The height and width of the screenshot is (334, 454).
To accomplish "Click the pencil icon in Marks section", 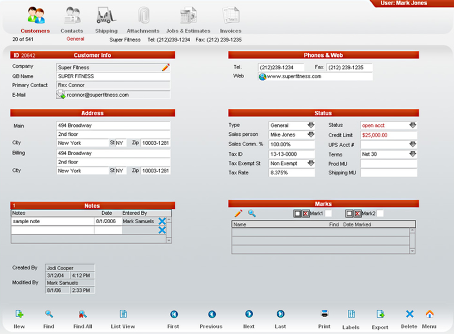I will click(238, 213).
